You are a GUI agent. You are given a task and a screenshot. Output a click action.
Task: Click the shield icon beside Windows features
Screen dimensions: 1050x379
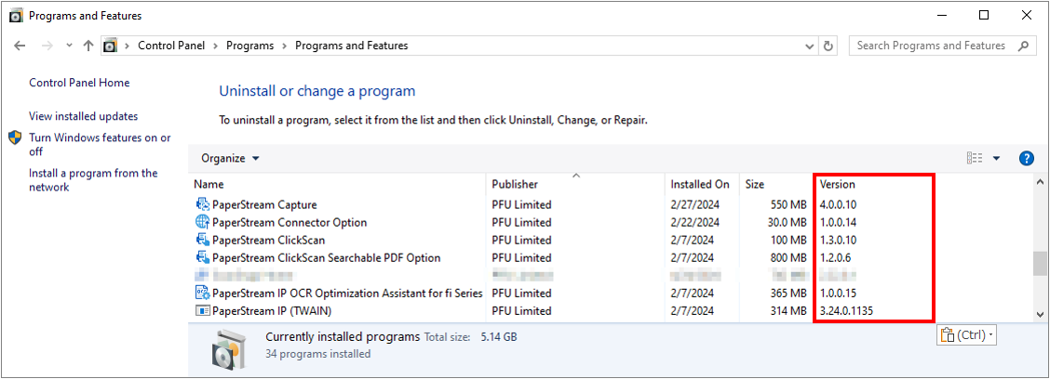tap(16, 137)
